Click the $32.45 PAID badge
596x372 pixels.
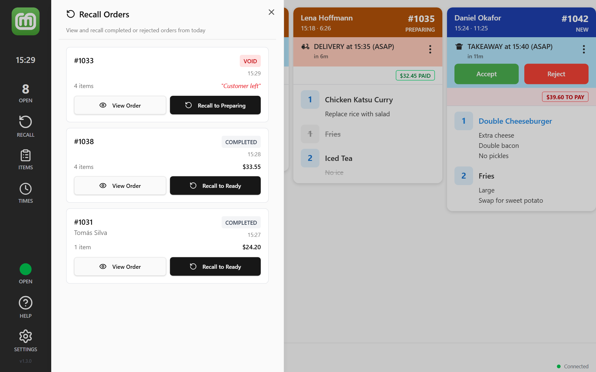pyautogui.click(x=415, y=76)
